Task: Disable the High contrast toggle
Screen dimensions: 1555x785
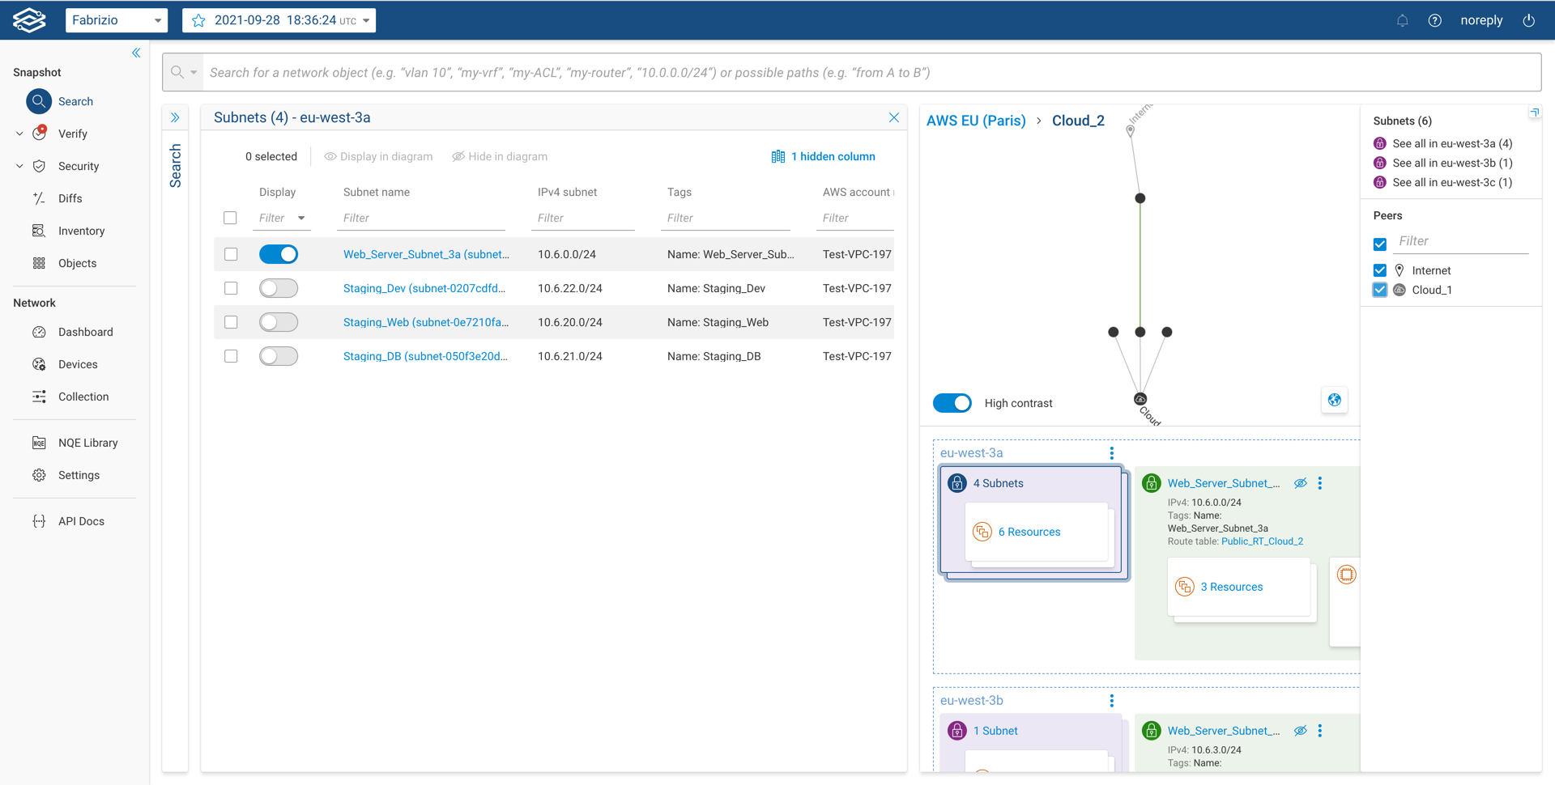Action: pos(952,402)
